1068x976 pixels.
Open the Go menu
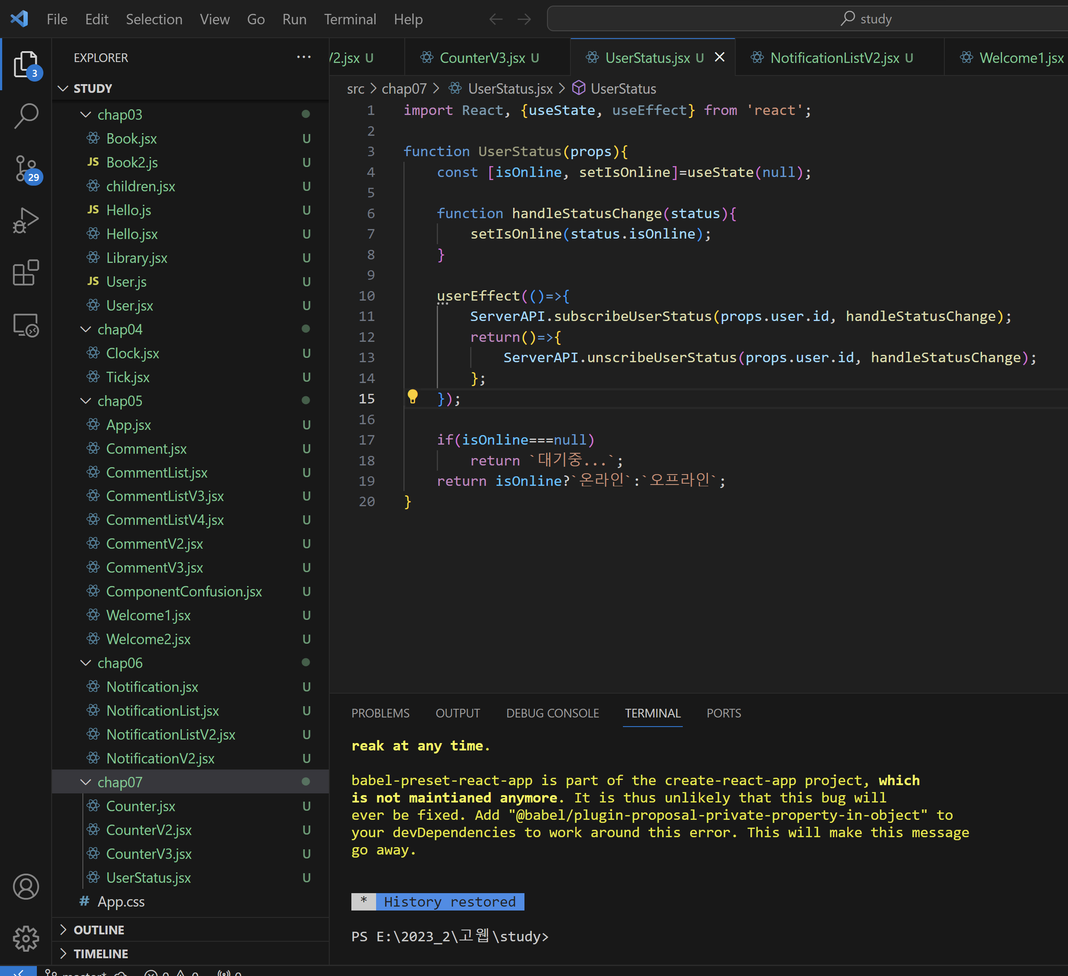point(256,19)
